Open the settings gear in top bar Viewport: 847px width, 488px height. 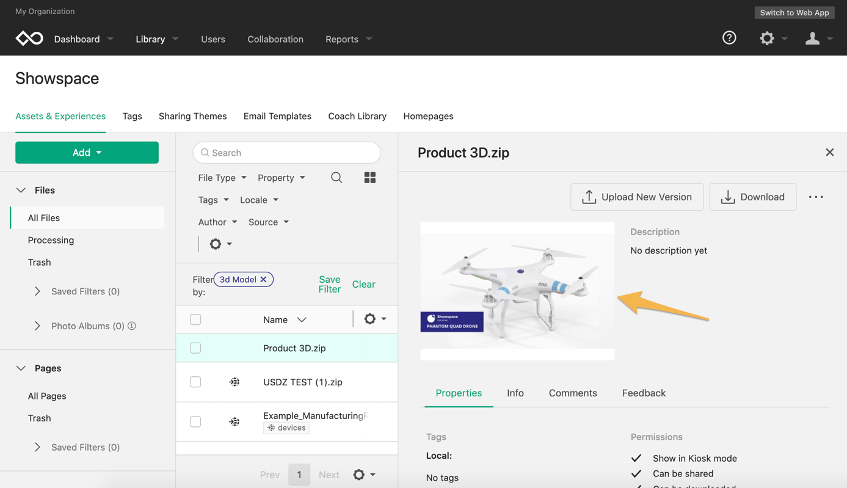pyautogui.click(x=767, y=38)
